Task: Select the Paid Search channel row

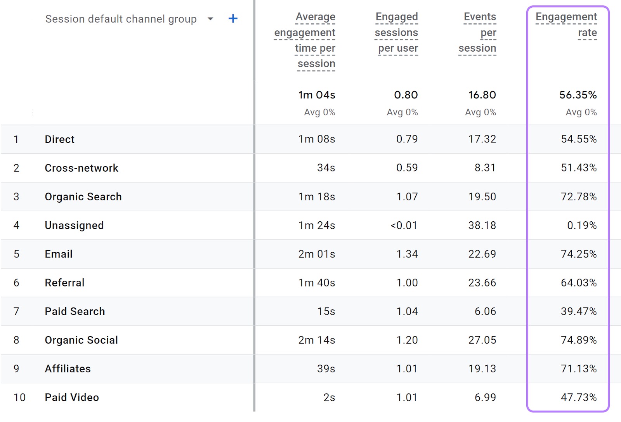Action: 75,311
